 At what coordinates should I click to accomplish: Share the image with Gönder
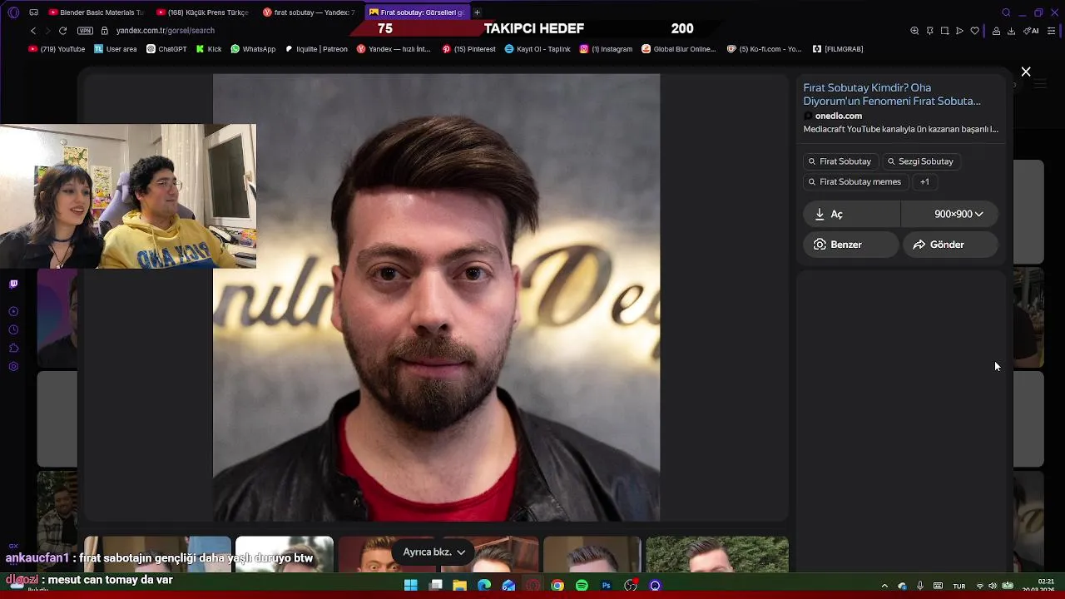coord(950,245)
